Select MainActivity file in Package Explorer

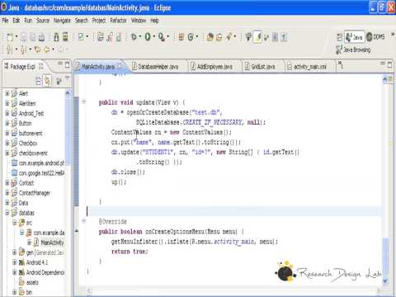pos(52,243)
